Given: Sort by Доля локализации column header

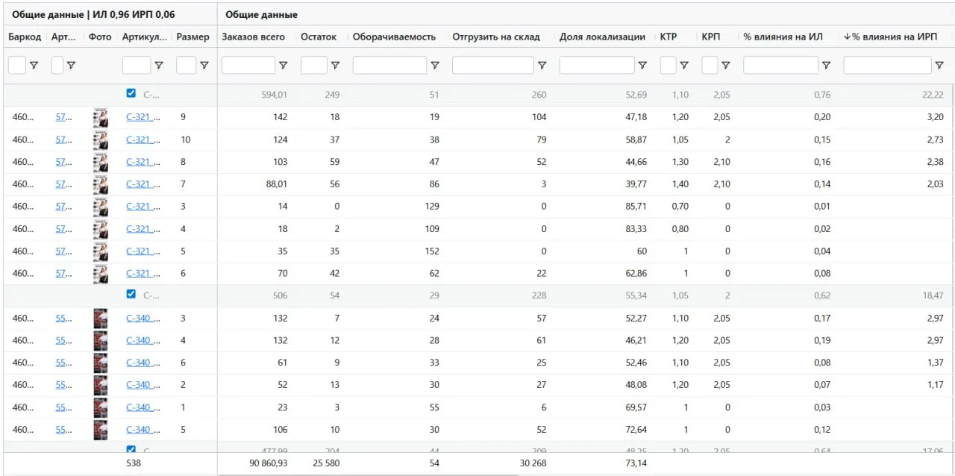Looking at the screenshot, I should [x=602, y=37].
